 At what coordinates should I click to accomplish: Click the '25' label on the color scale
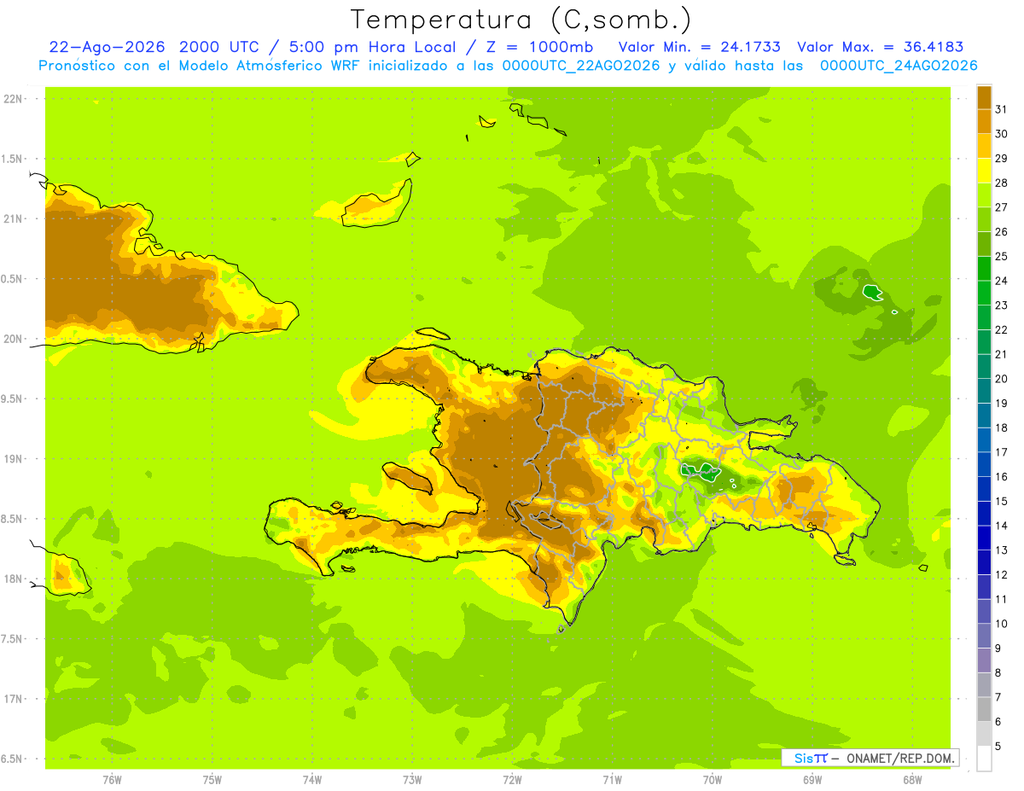pos(1001,256)
